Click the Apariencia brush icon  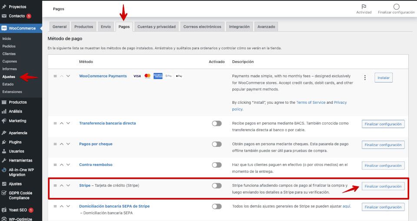click(4, 133)
